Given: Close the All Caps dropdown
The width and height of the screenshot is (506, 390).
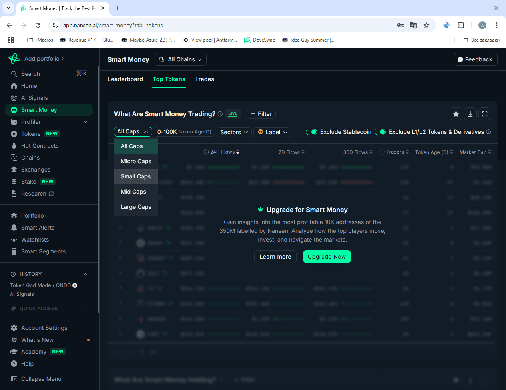Looking at the screenshot, I should pyautogui.click(x=133, y=132).
